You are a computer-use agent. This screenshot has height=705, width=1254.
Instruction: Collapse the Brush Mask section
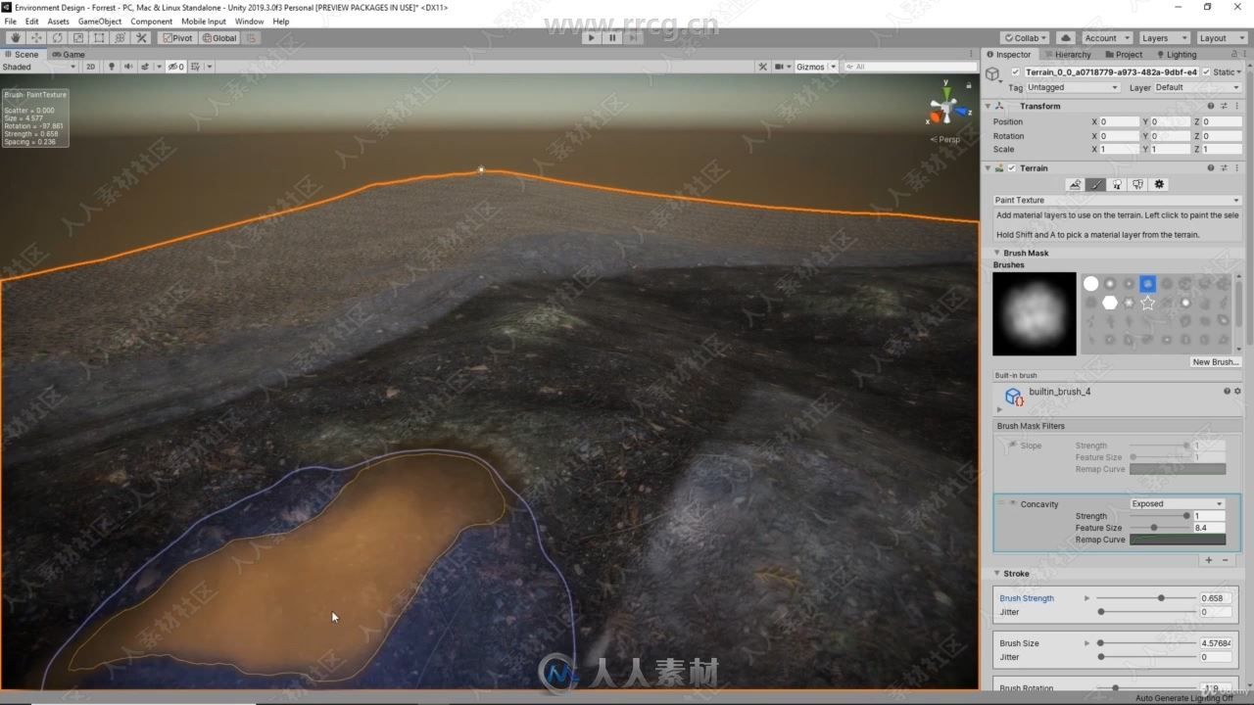(997, 253)
